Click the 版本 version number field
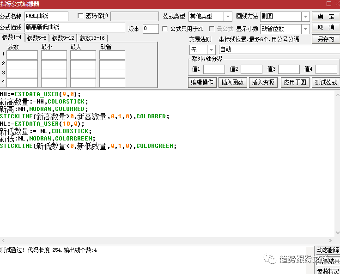Screen dimensions: 340x274 [151, 29]
